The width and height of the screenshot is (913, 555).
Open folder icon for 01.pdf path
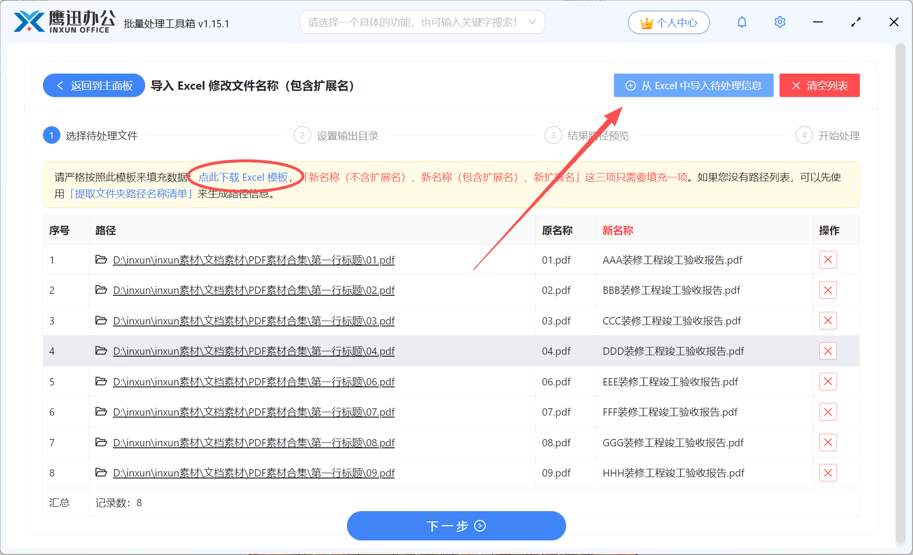pos(101,259)
